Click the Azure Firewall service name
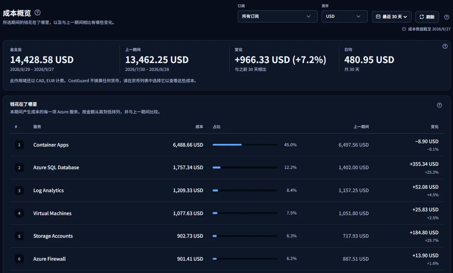Screen dimensions: 453x273 (50, 259)
